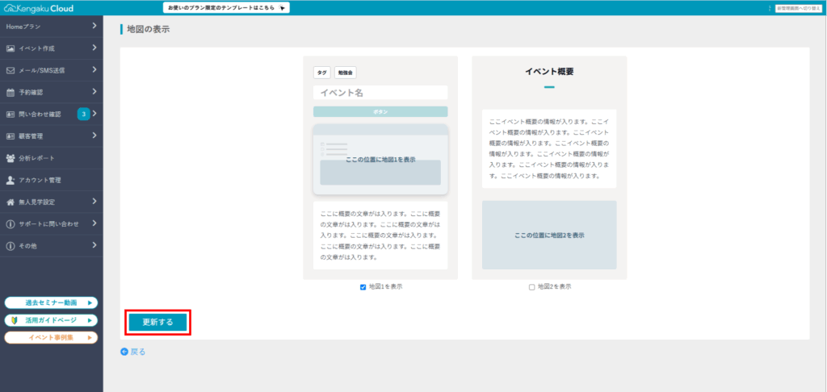Expand the 問い合わせ確認 menu arrow
The width and height of the screenshot is (827, 392).
tap(94, 114)
